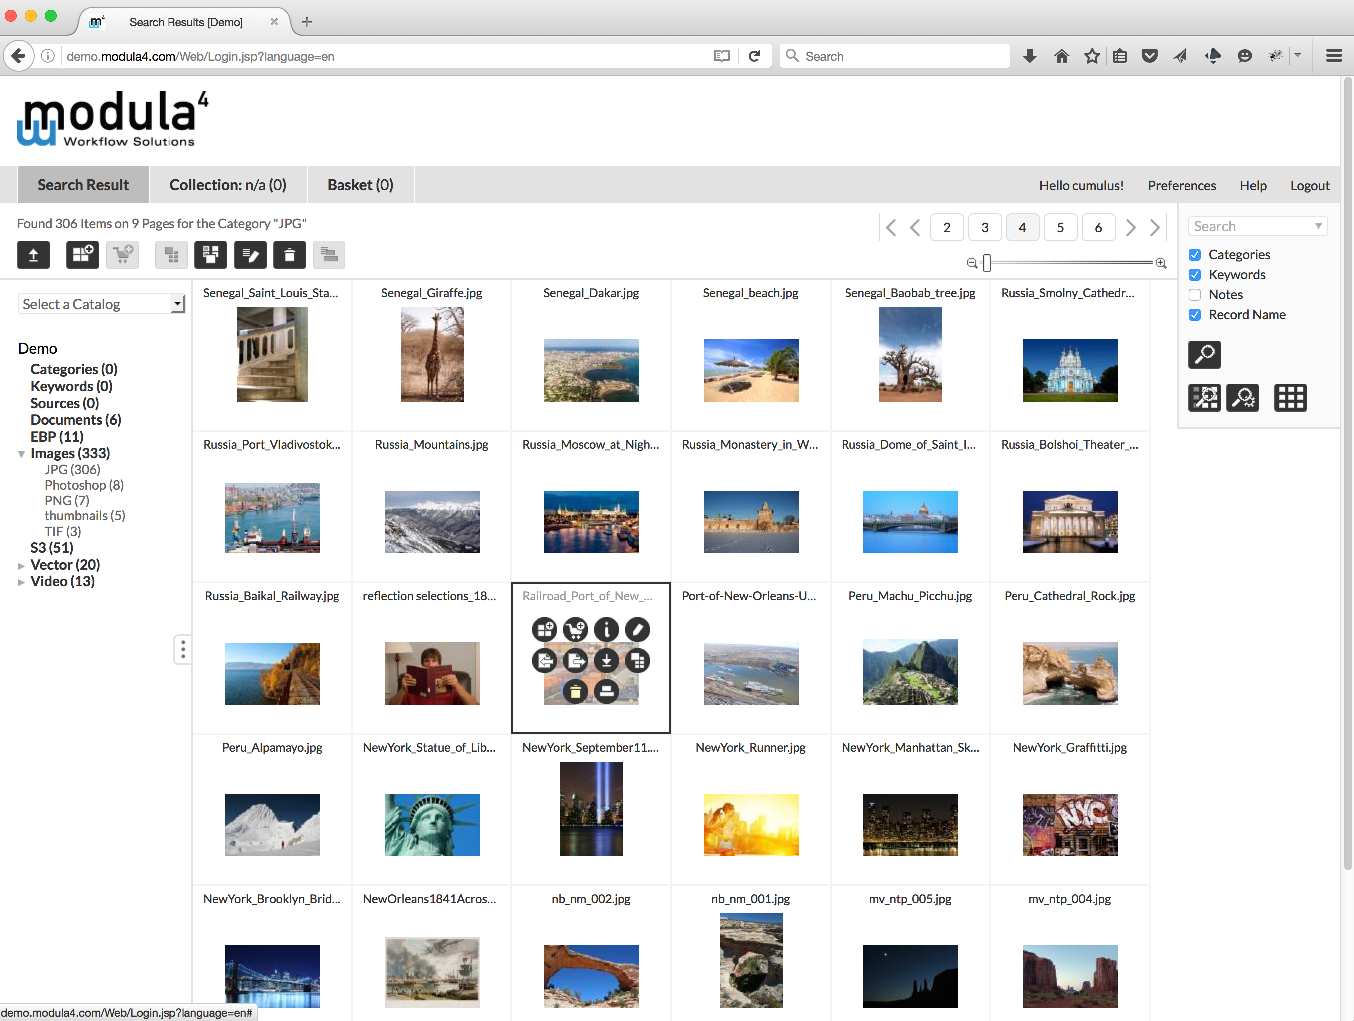Screen dimensions: 1354x1021
Task: Click the dark tiles toolbar button
Action: pyautogui.click(x=210, y=255)
